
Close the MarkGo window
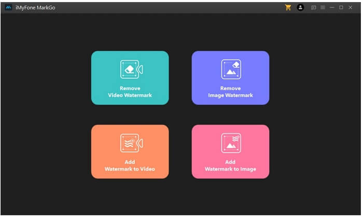tap(351, 8)
